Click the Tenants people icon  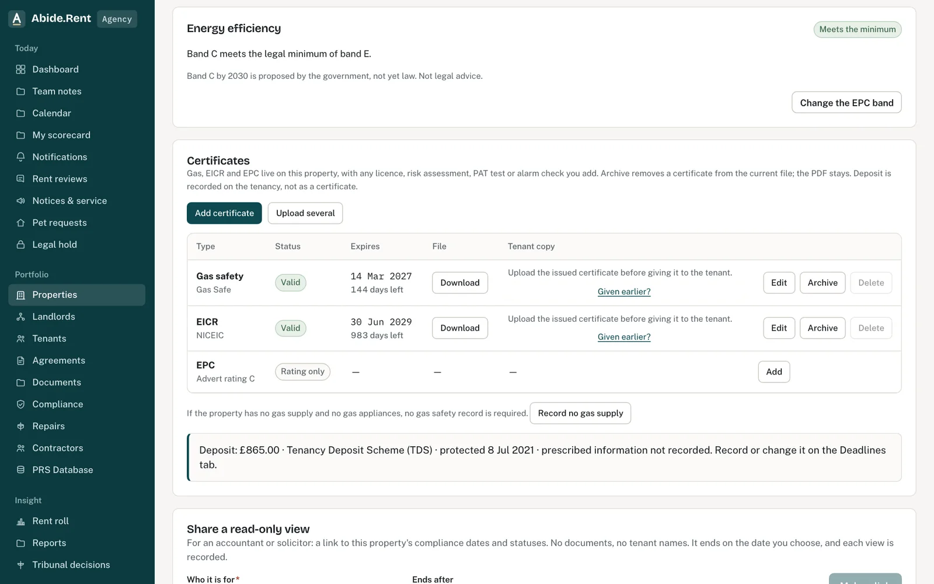coord(20,339)
